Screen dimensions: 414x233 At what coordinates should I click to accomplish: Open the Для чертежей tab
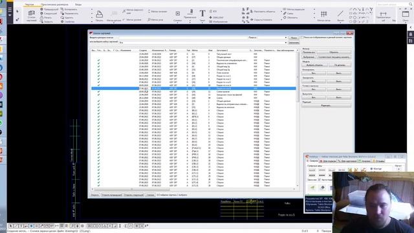point(348,161)
